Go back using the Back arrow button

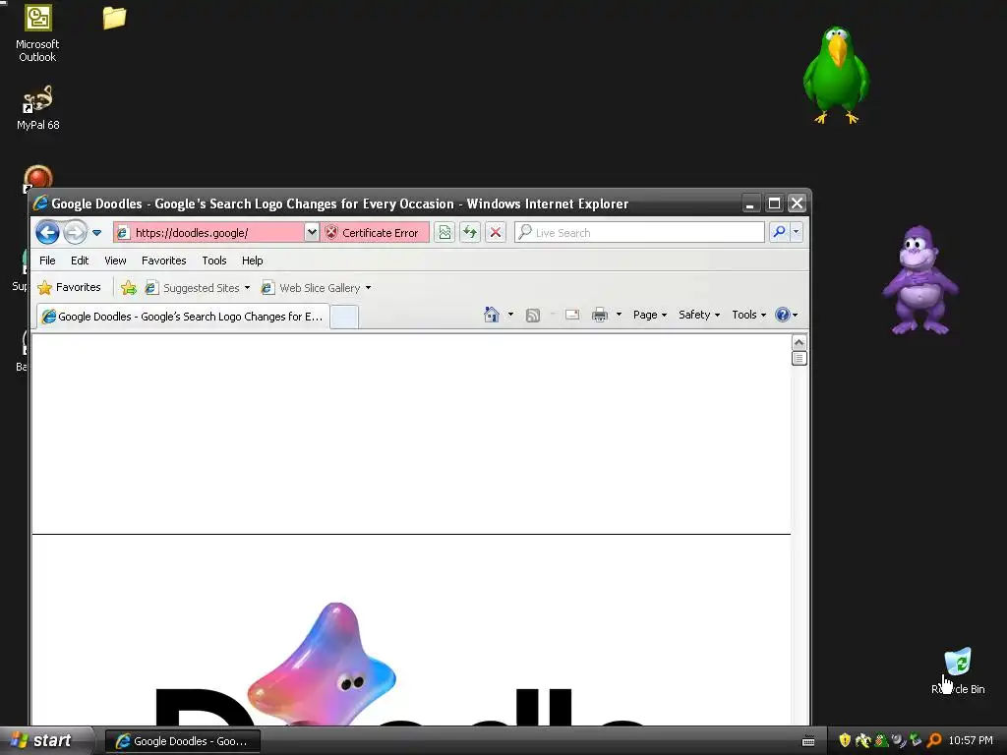coord(47,232)
